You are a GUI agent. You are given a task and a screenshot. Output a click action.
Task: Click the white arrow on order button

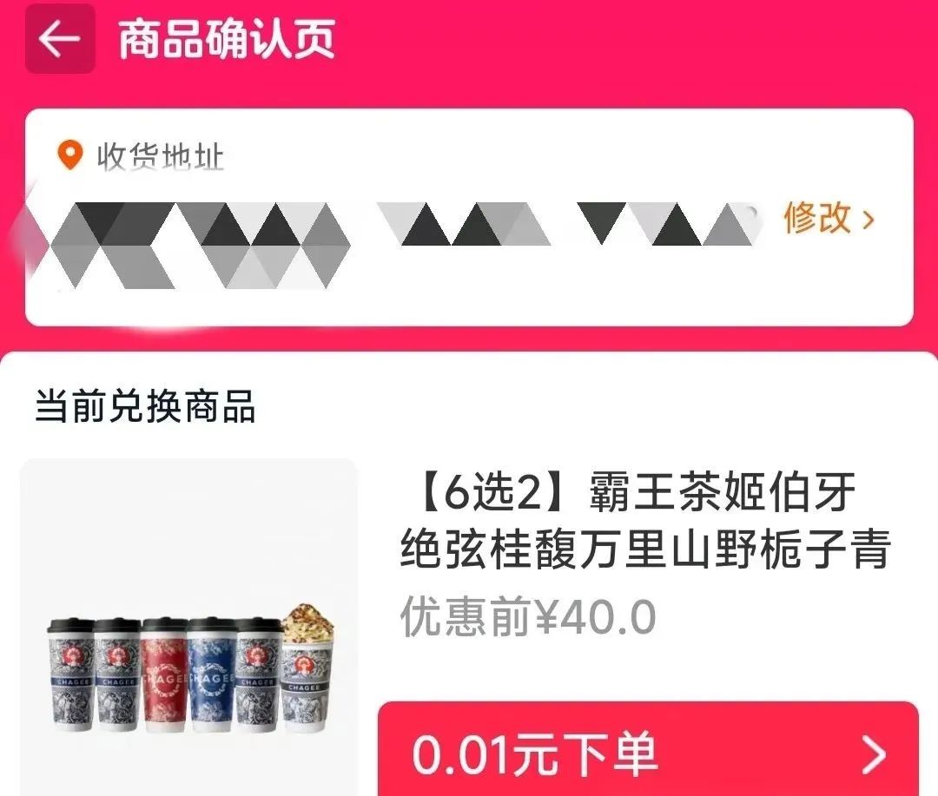(874, 755)
